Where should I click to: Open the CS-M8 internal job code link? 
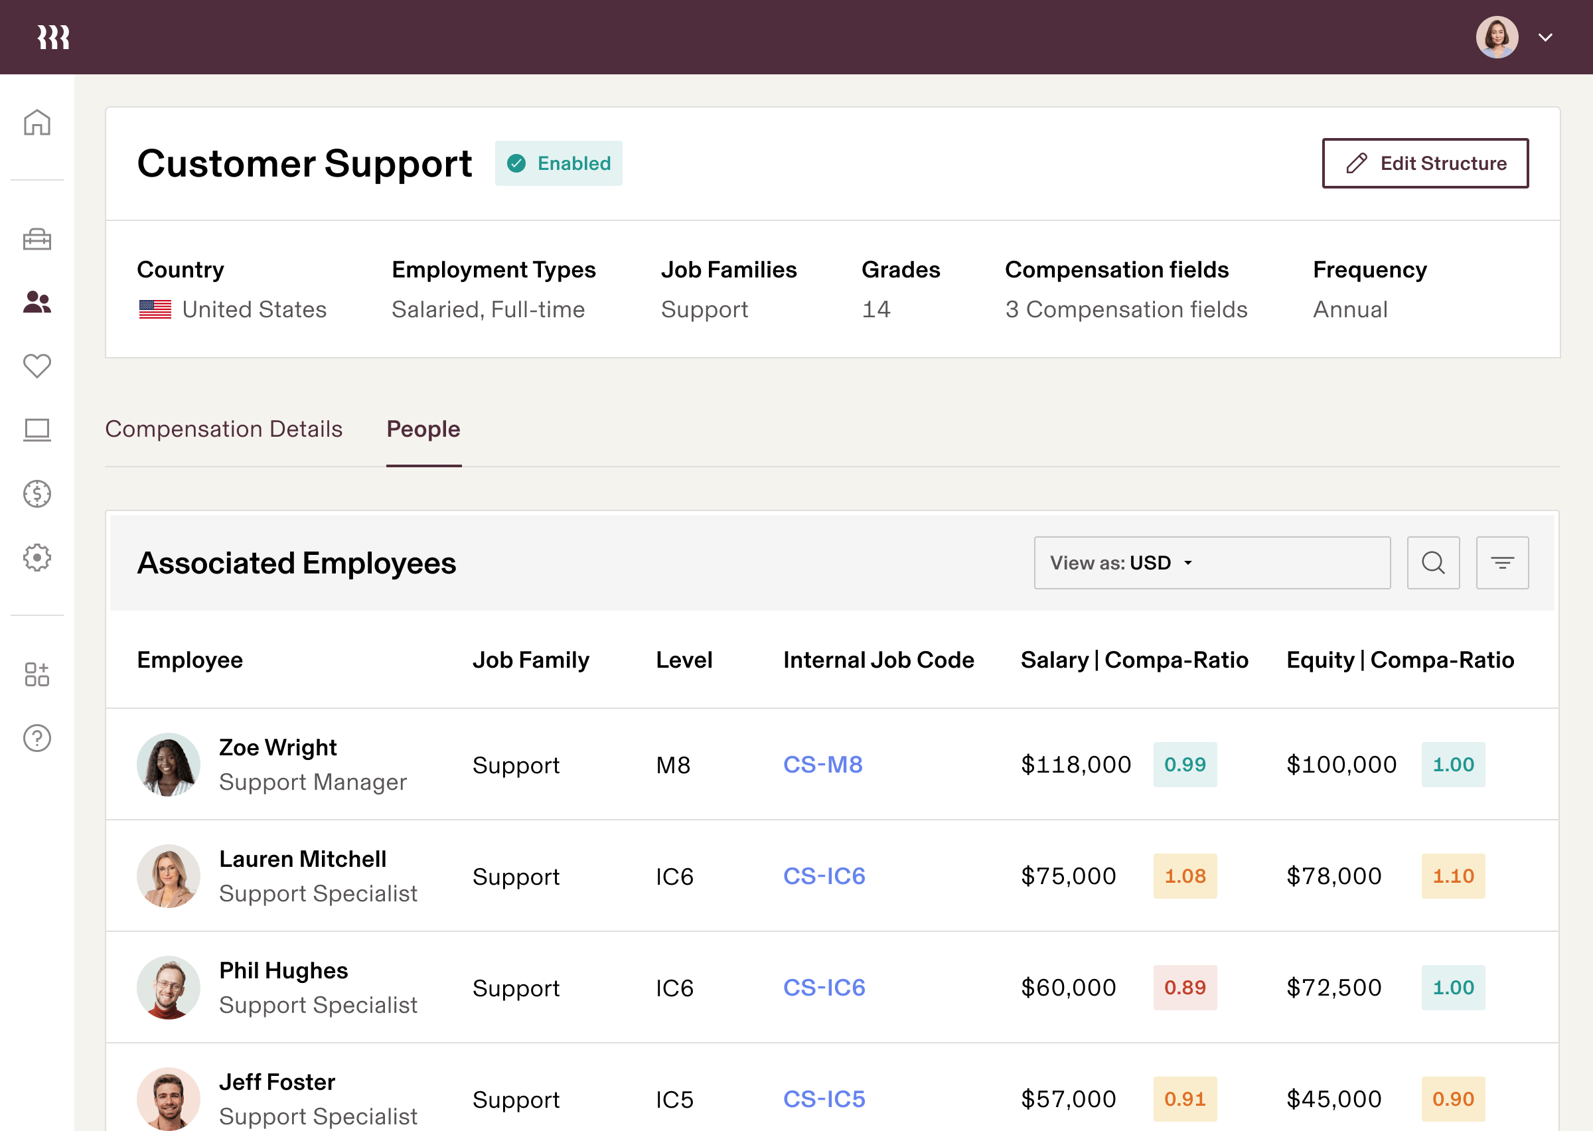tap(822, 764)
